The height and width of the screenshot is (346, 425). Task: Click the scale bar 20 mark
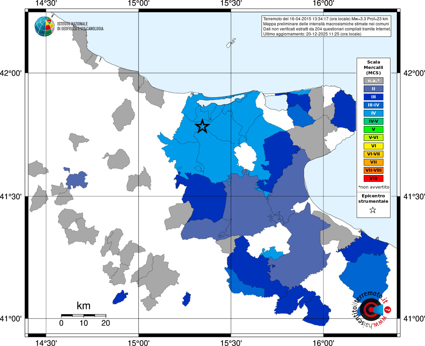[106, 323]
